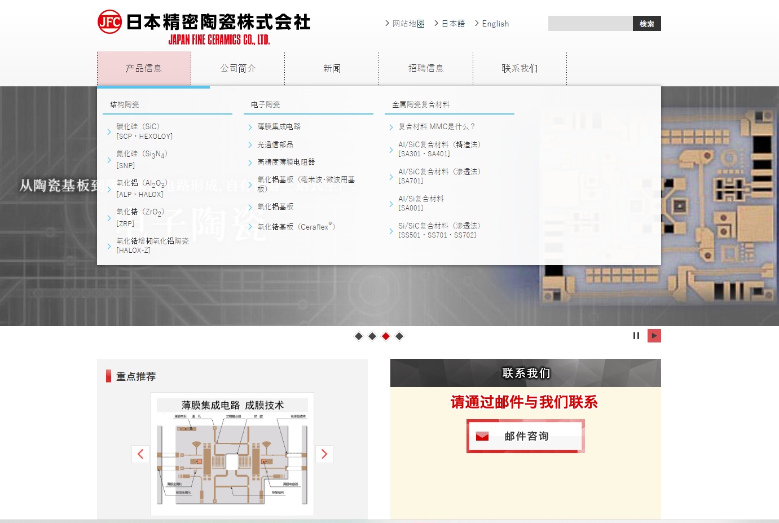Select the first slideshow diamond indicator
This screenshot has height=523, width=779.
[359, 336]
